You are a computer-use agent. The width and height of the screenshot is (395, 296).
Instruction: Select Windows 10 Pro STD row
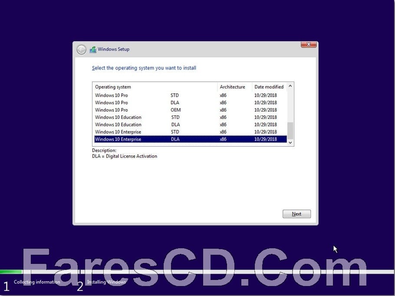click(191, 95)
